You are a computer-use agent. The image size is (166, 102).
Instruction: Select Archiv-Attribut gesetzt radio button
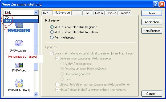(62, 64)
